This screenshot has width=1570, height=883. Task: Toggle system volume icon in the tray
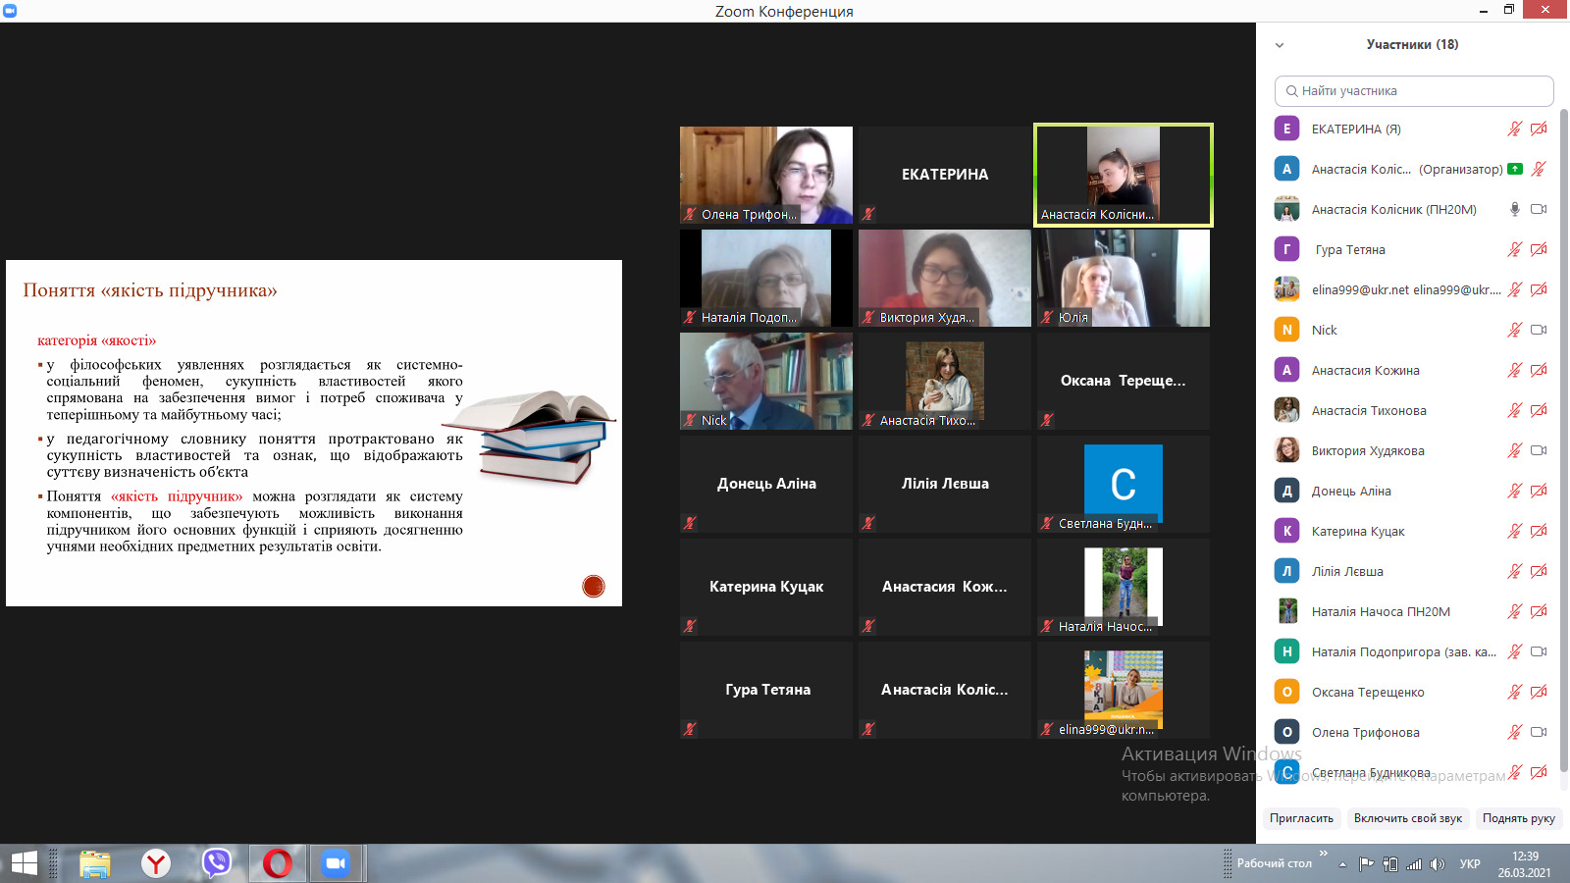tap(1438, 864)
